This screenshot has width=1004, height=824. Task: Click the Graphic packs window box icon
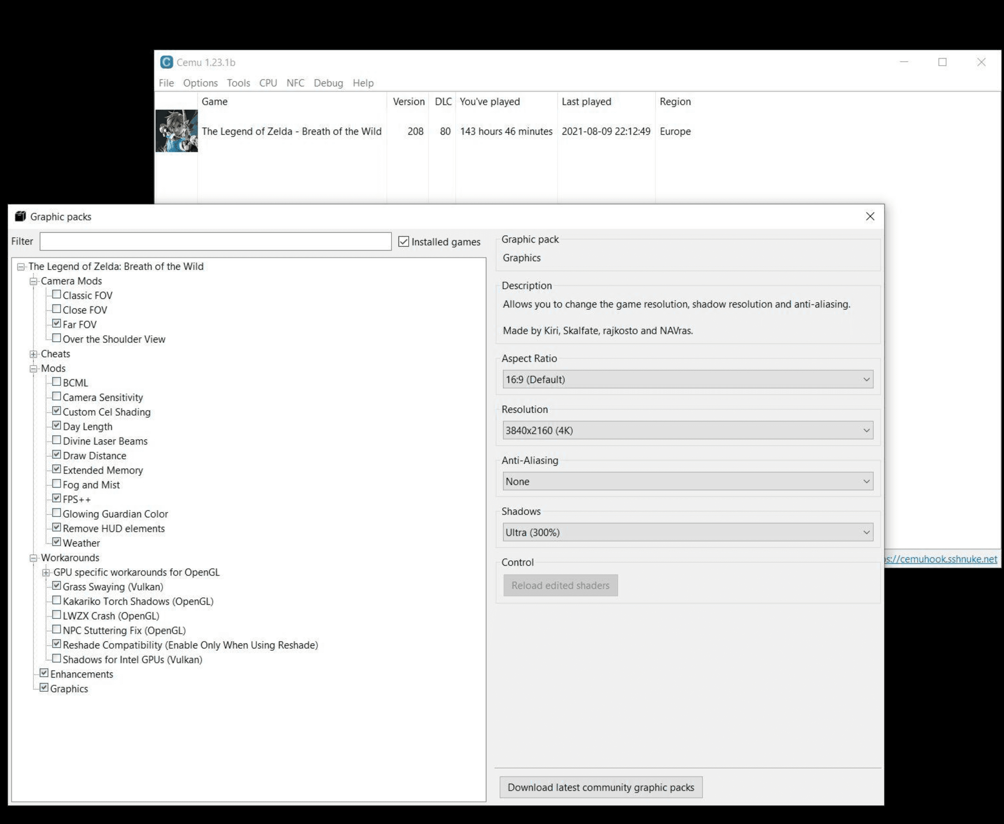[x=20, y=216]
